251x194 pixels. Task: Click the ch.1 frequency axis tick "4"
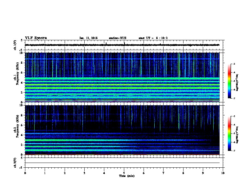pyautogui.click(x=22, y=83)
